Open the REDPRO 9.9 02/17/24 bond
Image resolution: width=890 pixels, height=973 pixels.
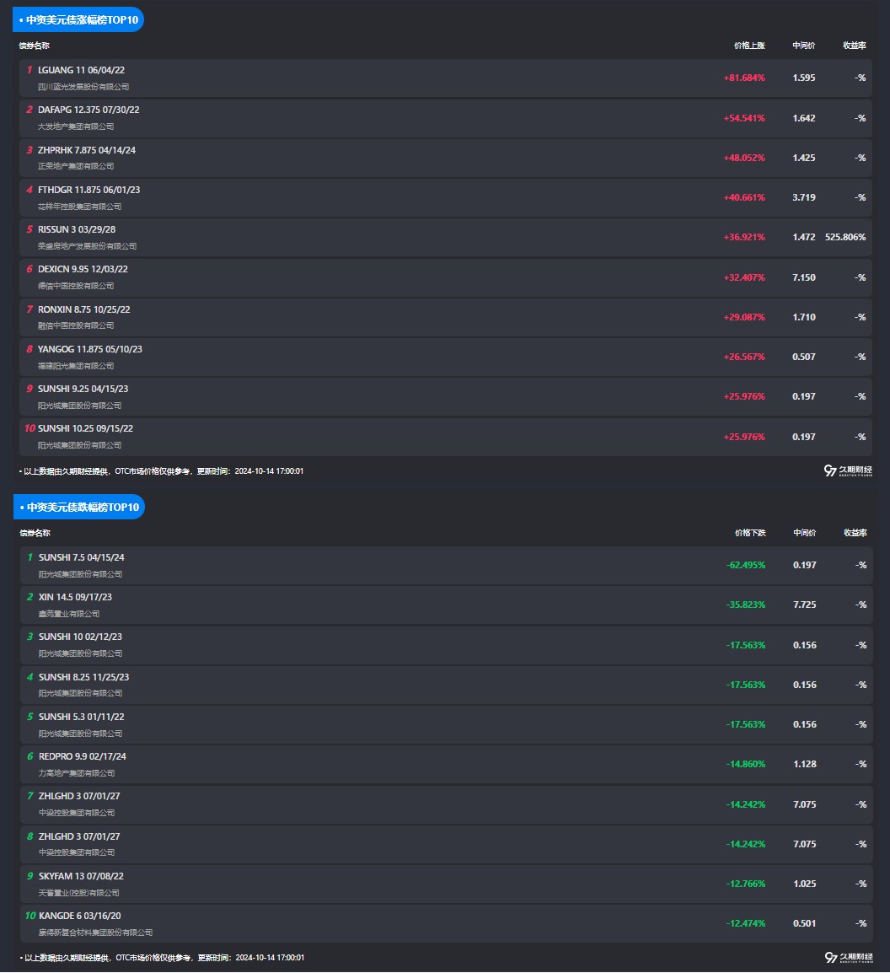coord(82,756)
